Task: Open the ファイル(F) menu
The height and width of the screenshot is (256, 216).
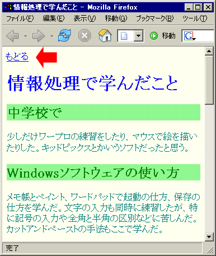Action: click(20, 18)
